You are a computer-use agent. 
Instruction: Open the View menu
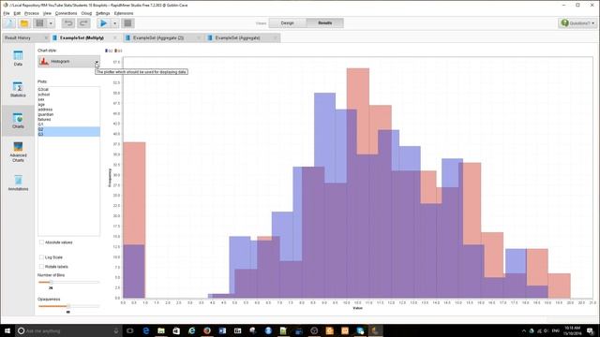(x=47, y=13)
